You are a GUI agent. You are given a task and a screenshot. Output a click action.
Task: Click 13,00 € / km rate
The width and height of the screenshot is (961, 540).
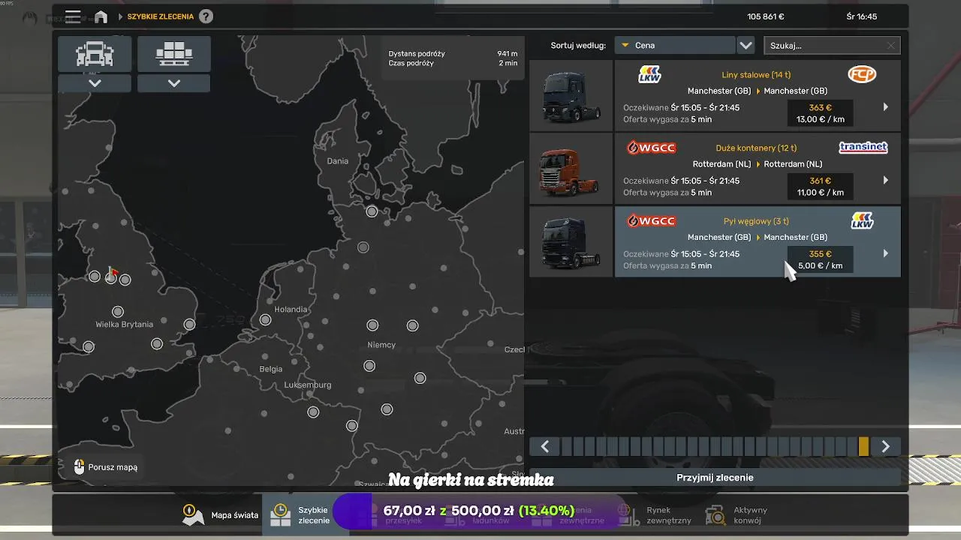820,119
